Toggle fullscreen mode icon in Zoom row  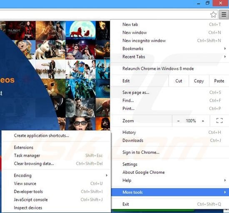(219, 121)
